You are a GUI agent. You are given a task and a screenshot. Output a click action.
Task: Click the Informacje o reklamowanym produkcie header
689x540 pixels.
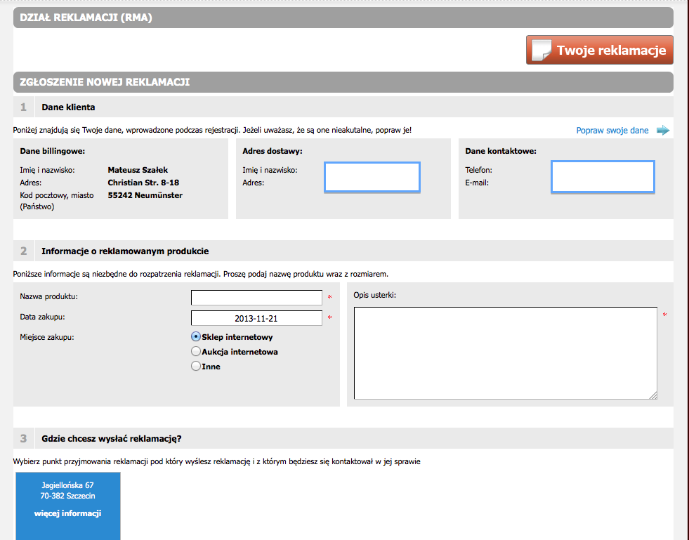pyautogui.click(x=125, y=251)
